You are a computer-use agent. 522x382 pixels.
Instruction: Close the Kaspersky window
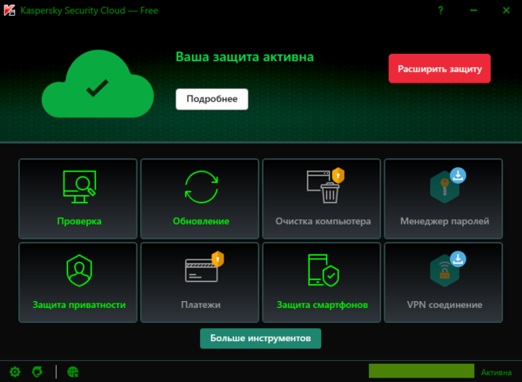[x=506, y=10]
